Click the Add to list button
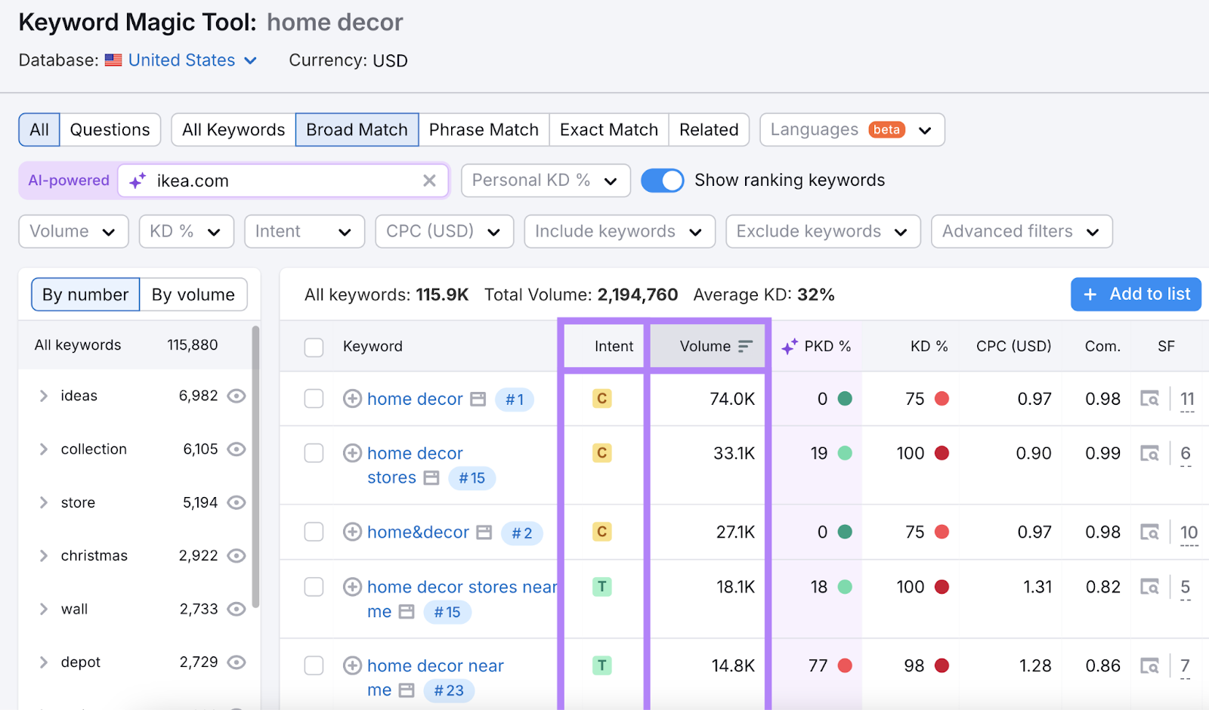The image size is (1209, 710). coord(1135,295)
